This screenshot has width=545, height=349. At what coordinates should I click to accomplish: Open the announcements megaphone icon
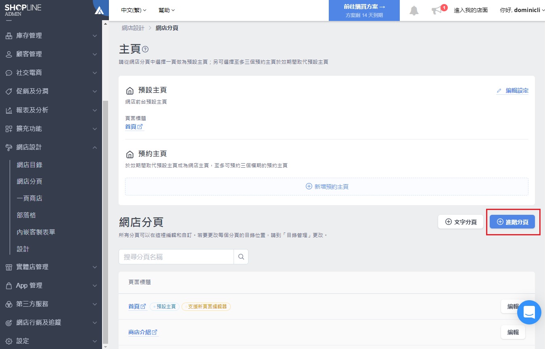[436, 10]
